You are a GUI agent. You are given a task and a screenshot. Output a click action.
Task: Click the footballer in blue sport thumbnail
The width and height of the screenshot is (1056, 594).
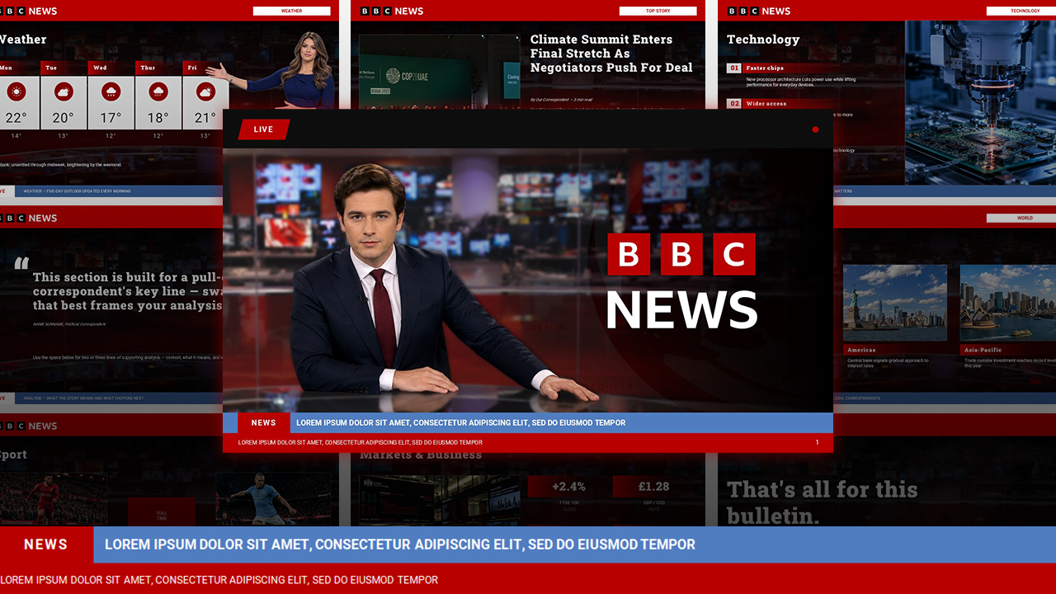pyautogui.click(x=272, y=499)
